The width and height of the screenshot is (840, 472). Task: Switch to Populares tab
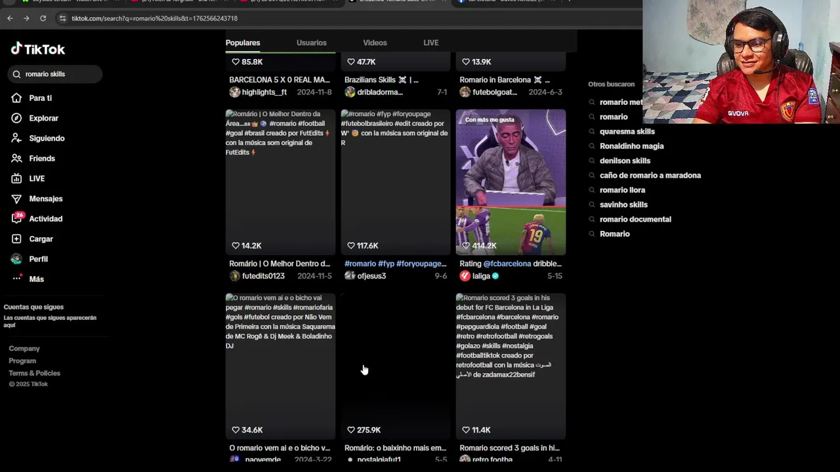coord(243,43)
